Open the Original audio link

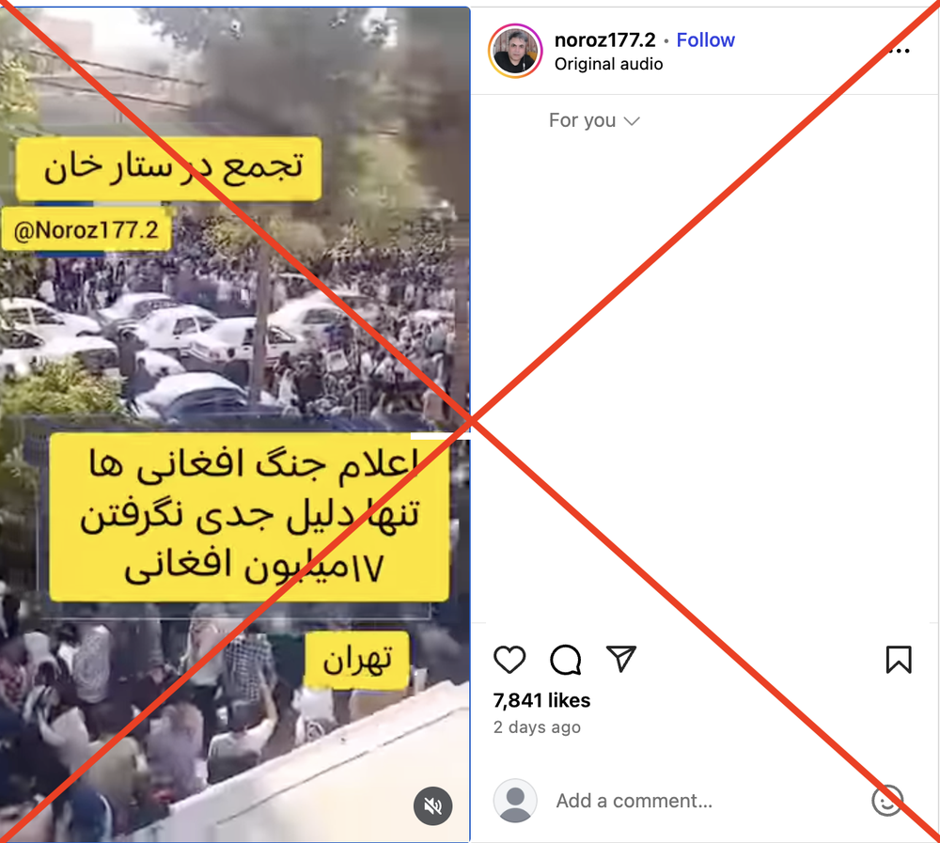[608, 64]
